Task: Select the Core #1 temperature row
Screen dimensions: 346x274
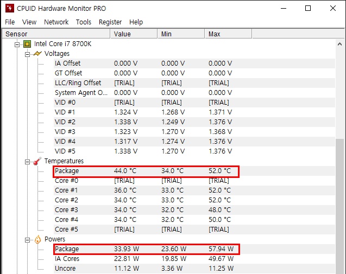Action: tap(194, 190)
